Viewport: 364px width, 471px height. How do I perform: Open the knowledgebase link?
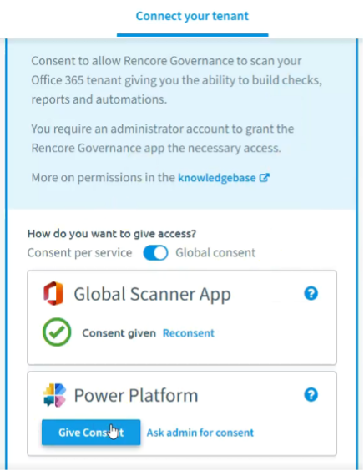(x=217, y=178)
